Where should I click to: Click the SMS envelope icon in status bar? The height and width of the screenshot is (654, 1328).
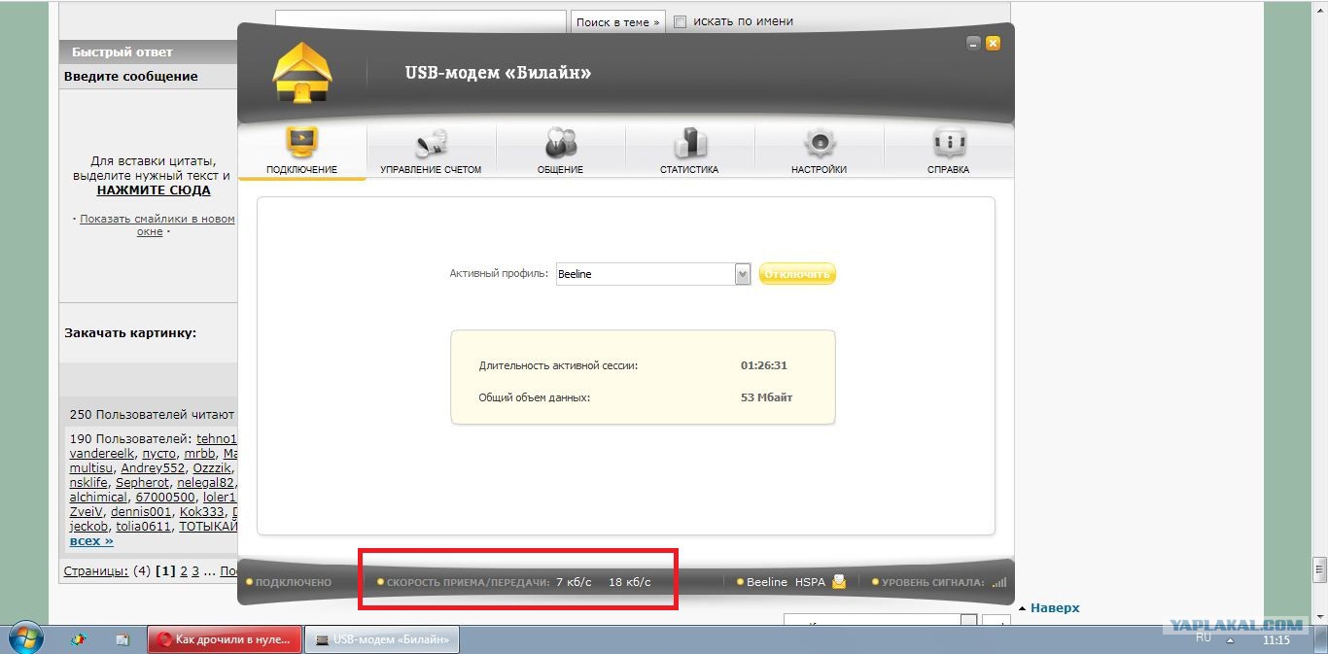[839, 582]
